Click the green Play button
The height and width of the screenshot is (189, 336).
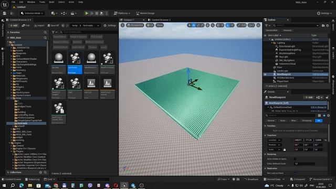pyautogui.click(x=87, y=13)
